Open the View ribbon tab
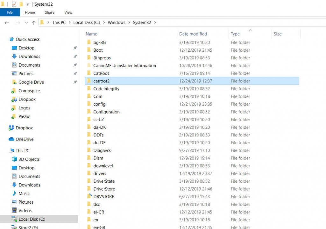This screenshot has height=229, width=326. point(68,12)
